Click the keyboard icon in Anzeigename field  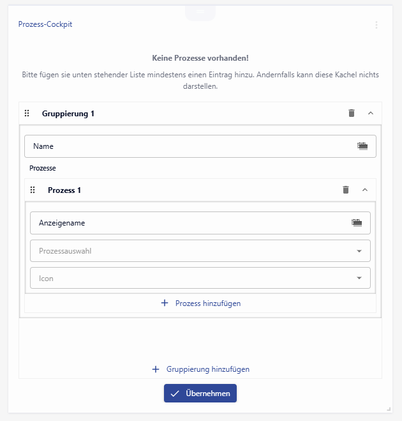[357, 223]
